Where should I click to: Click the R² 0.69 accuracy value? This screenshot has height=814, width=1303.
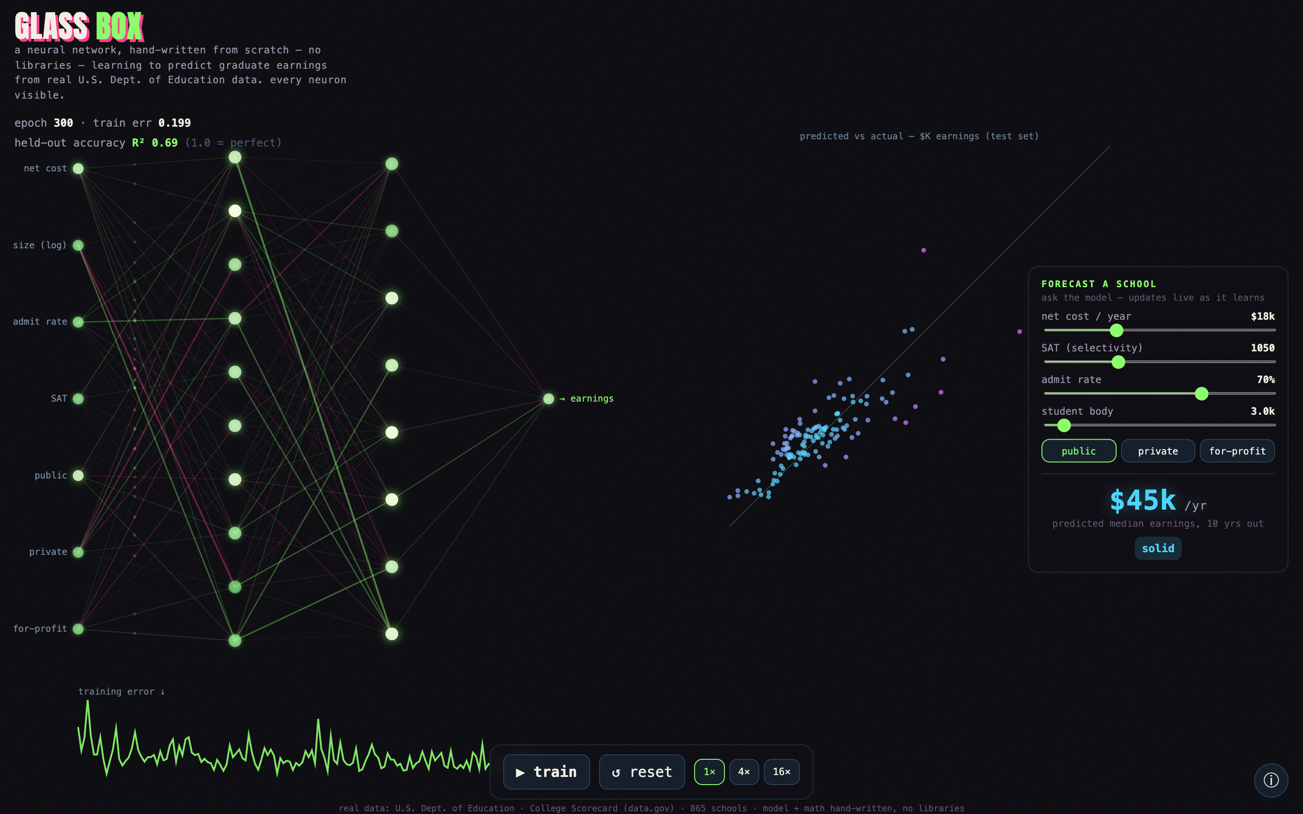click(155, 142)
